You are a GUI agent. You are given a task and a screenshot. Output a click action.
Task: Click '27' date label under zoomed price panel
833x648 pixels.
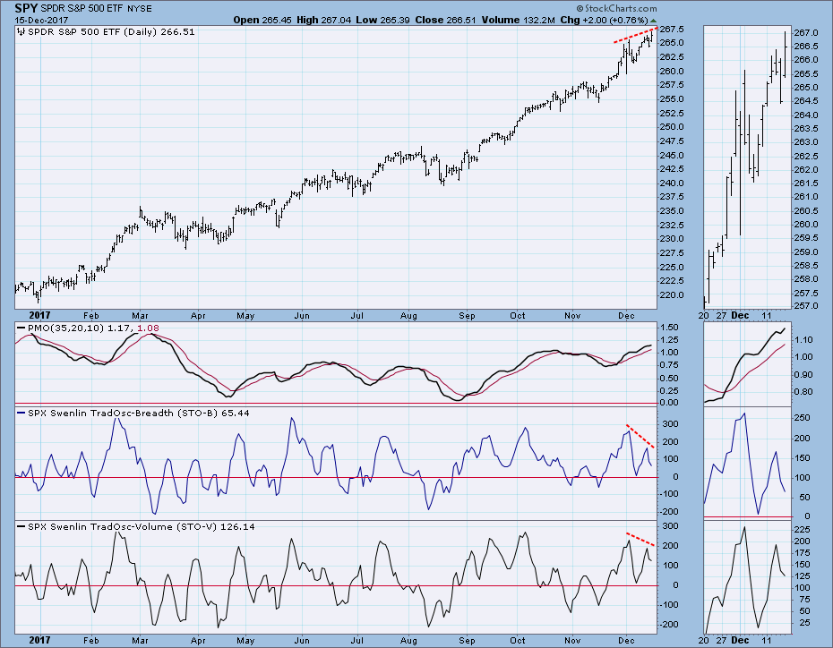click(x=721, y=316)
